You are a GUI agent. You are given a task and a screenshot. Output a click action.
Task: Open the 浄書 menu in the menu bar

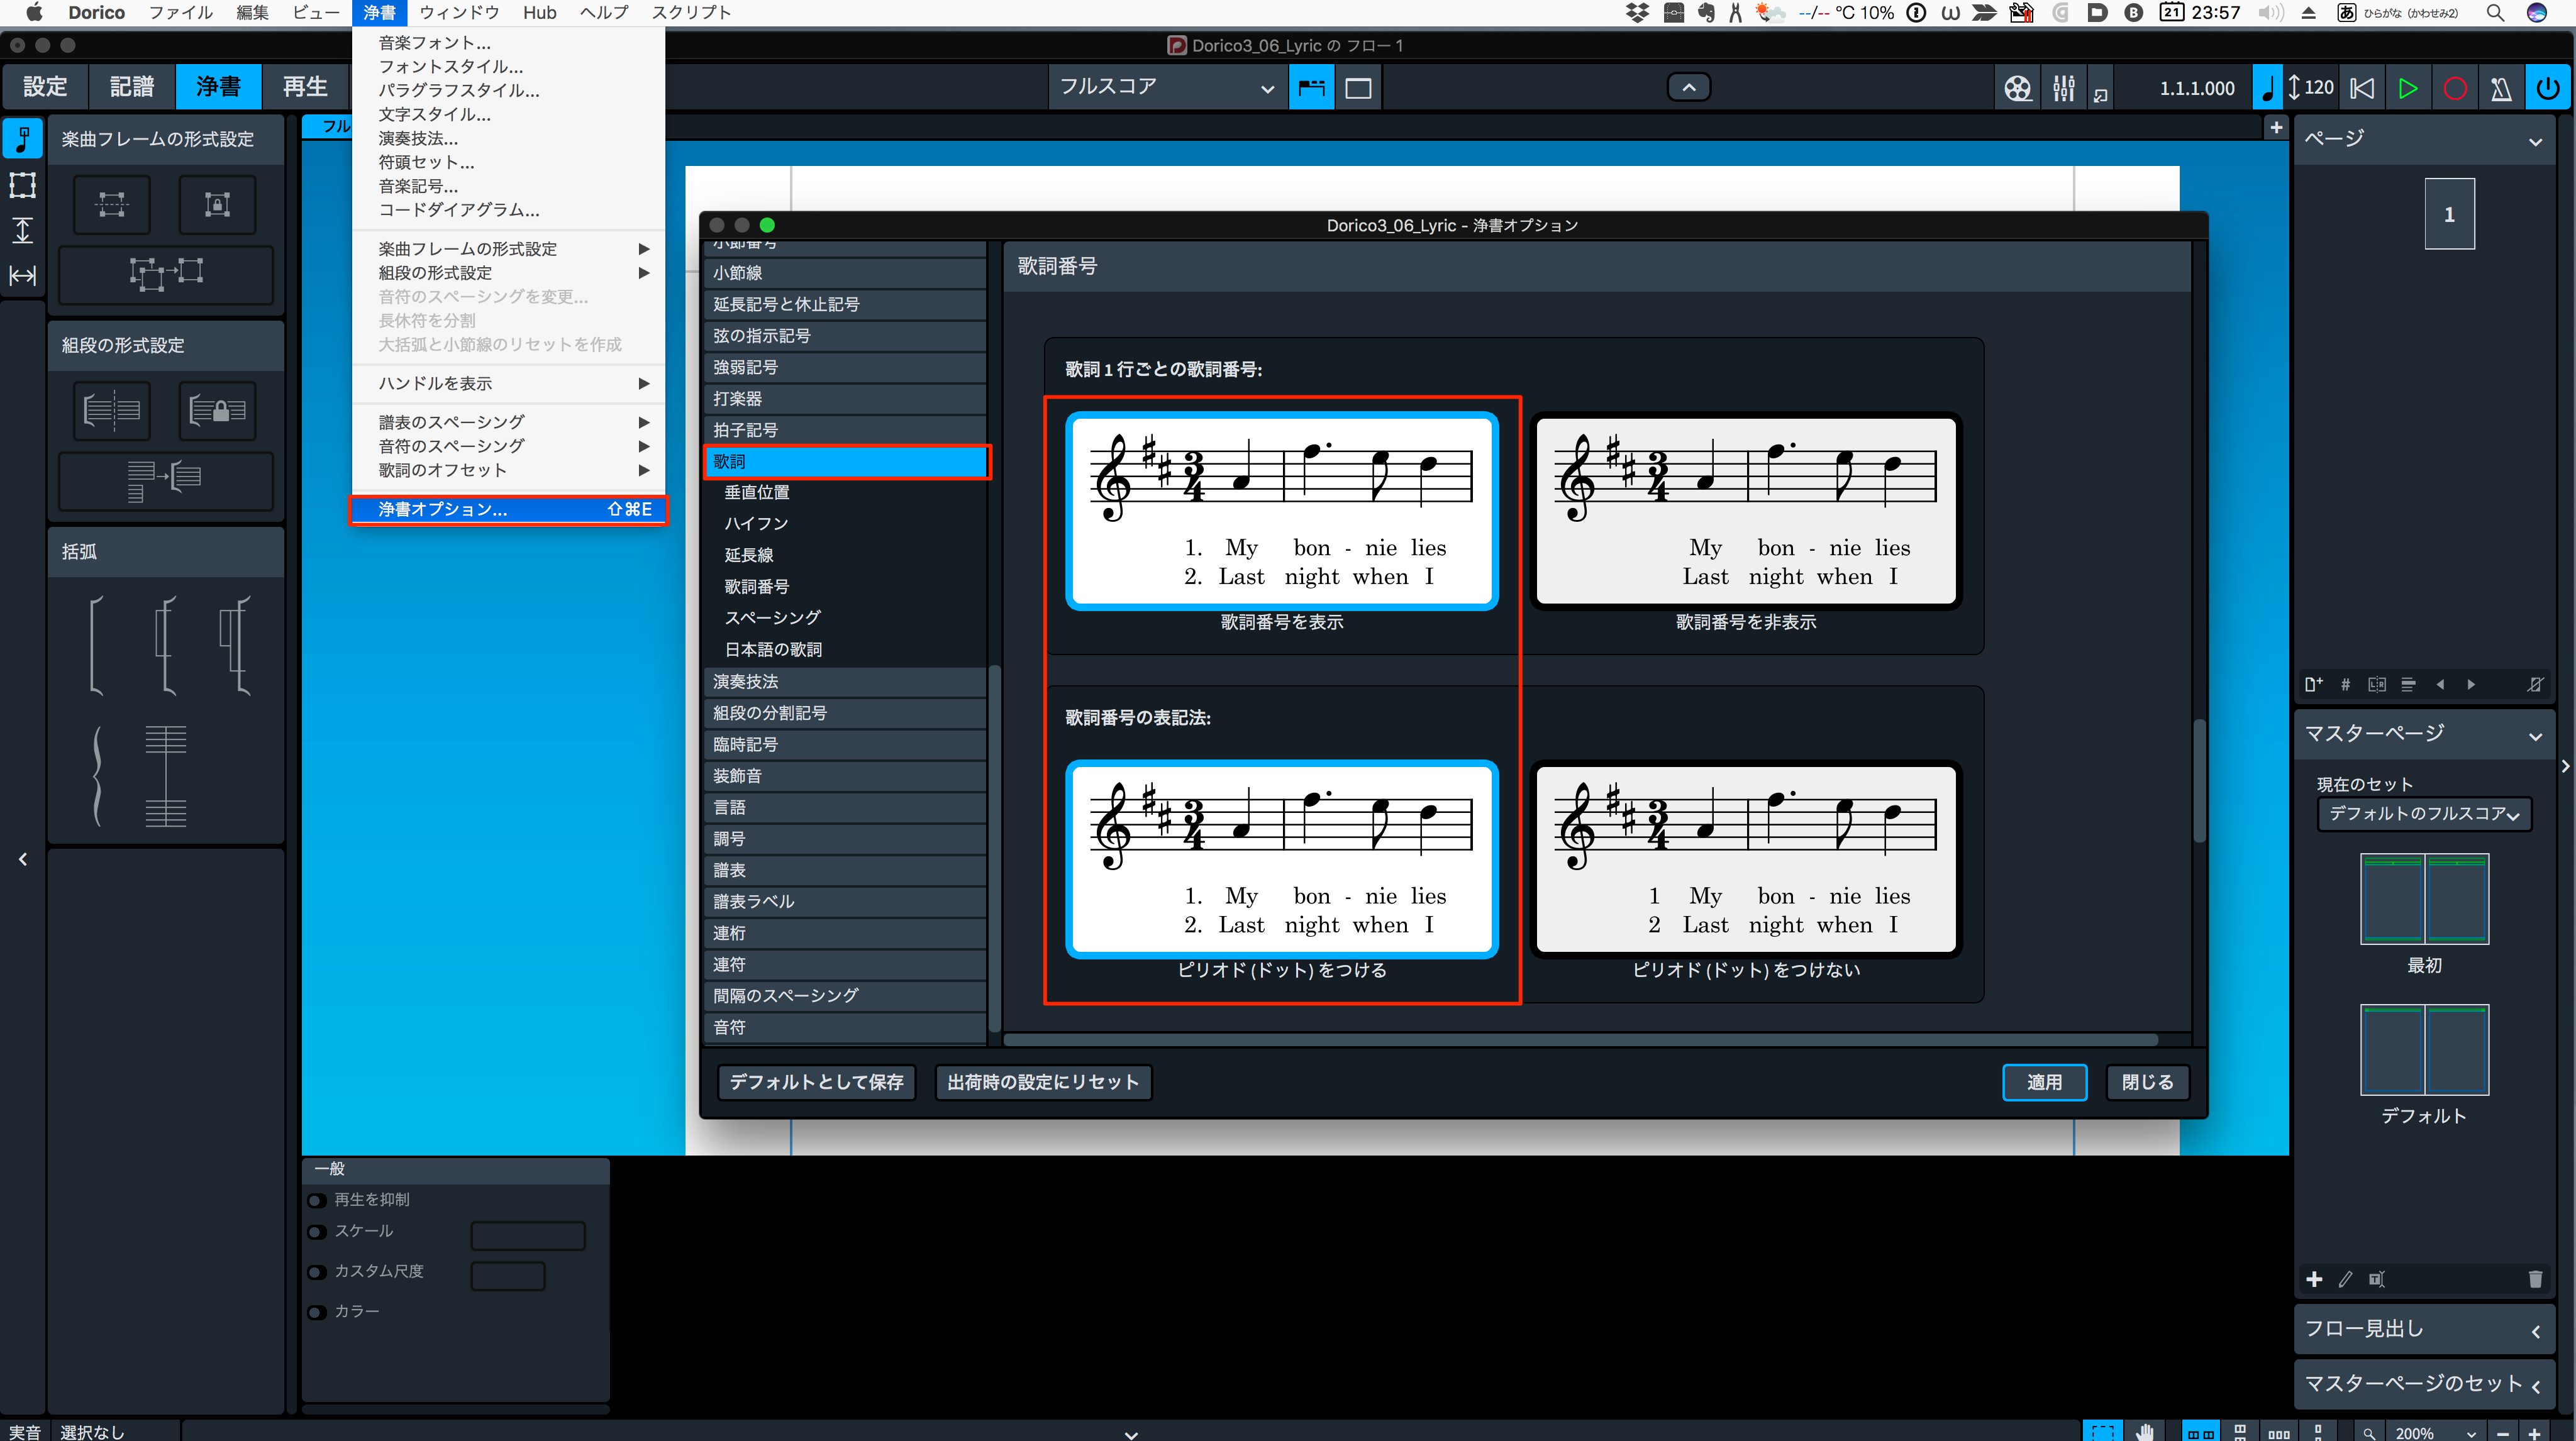[x=379, y=12]
